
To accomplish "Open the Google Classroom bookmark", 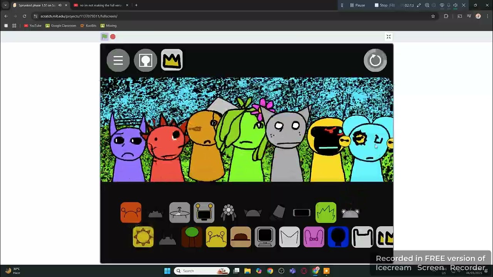I will point(61,26).
